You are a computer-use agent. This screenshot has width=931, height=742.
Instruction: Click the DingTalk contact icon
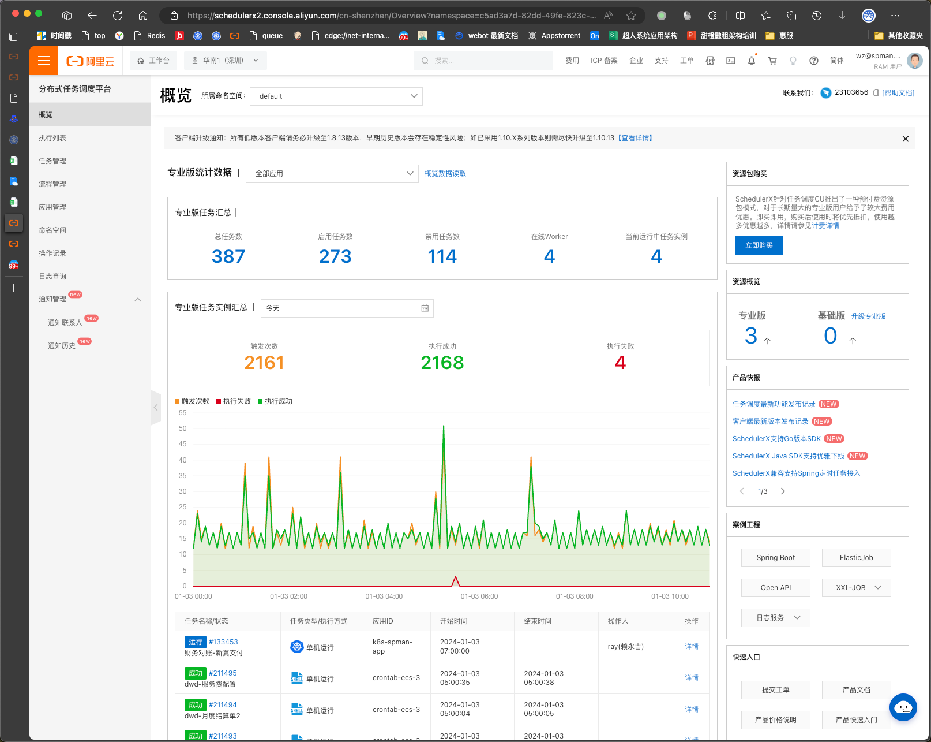point(826,93)
